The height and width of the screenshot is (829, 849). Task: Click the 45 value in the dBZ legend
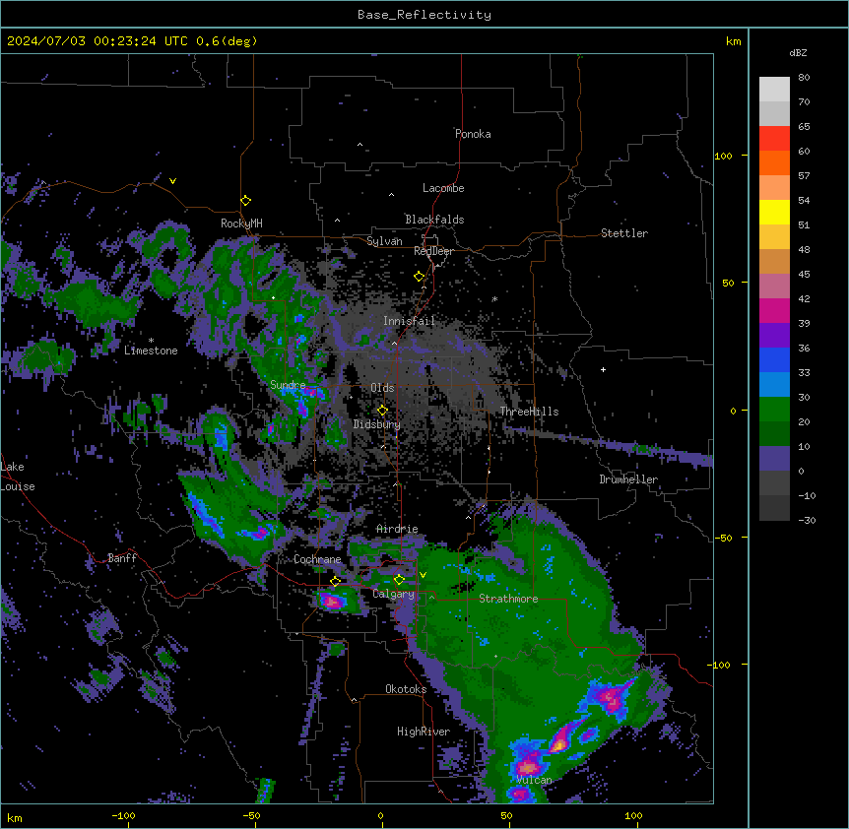[x=804, y=275]
